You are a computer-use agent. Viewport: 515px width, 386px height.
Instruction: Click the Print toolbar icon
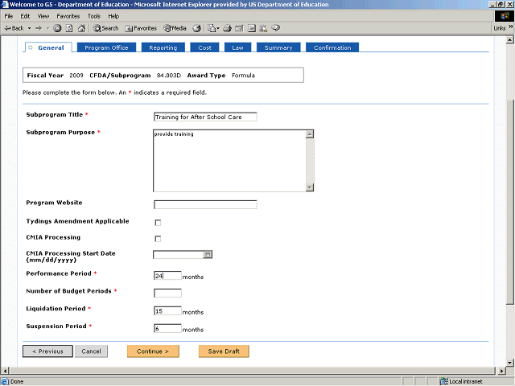click(227, 28)
